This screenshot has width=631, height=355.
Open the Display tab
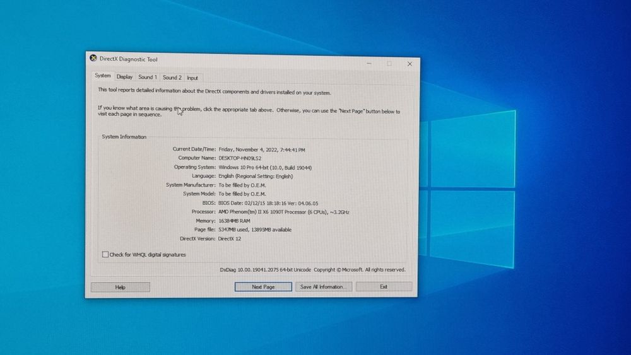[124, 77]
